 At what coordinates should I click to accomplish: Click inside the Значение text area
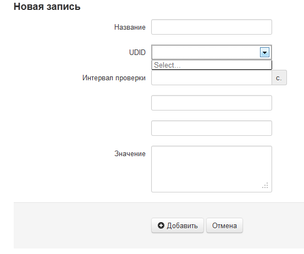pyautogui.click(x=212, y=169)
